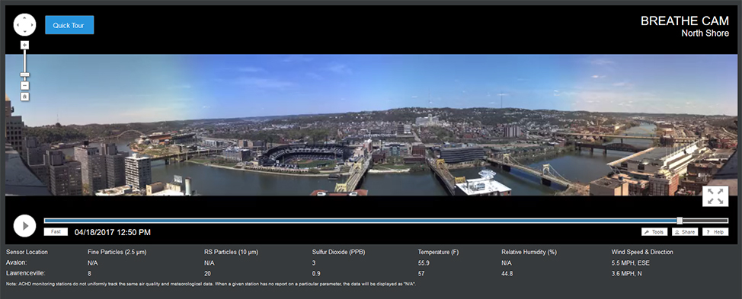This screenshot has height=299, width=742.
Task: Jump to the middle of the timeline bar
Action: point(386,221)
